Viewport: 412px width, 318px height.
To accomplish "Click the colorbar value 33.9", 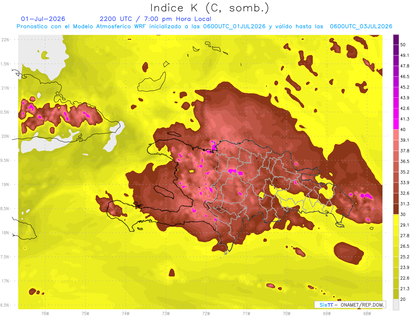I will (404, 182).
